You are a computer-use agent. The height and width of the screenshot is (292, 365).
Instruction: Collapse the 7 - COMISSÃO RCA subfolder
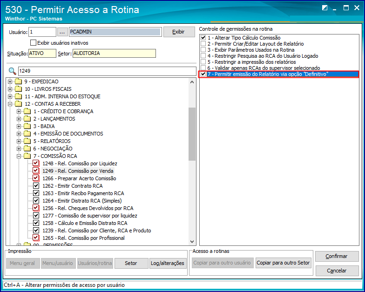point(19,156)
